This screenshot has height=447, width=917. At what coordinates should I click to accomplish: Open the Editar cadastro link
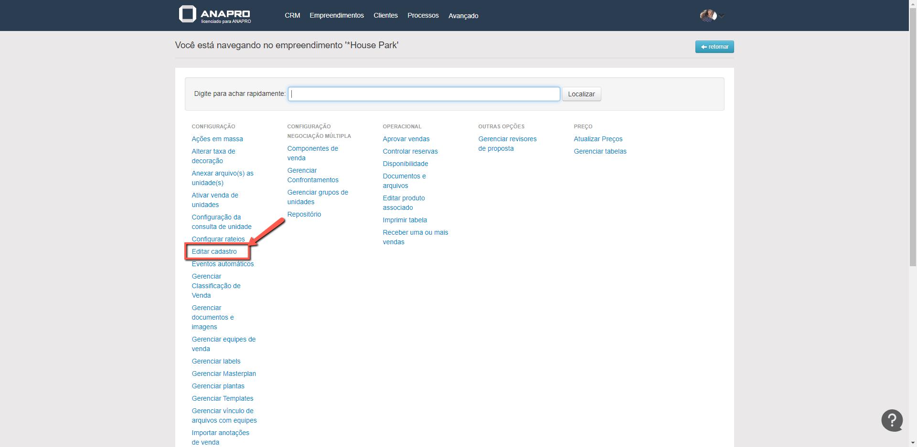[x=214, y=251]
